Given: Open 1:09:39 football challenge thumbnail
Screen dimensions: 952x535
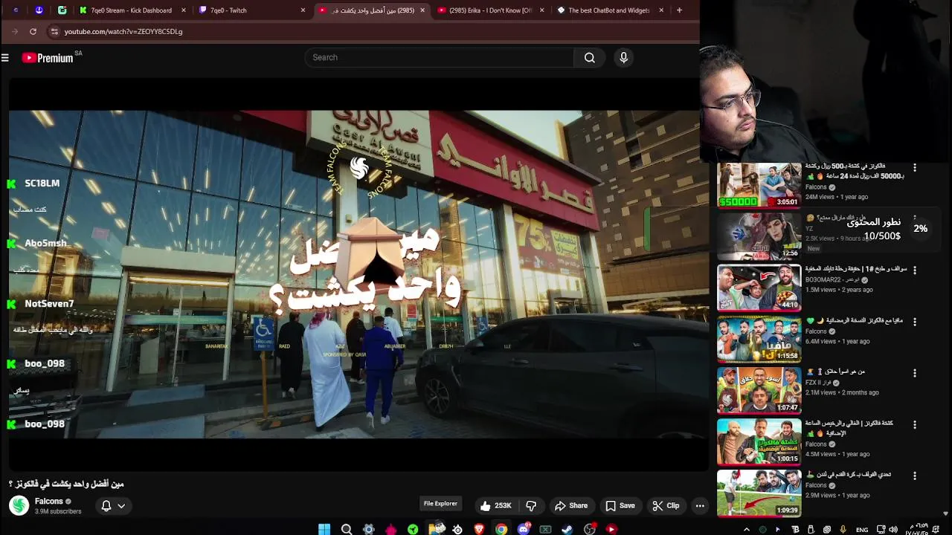Looking at the screenshot, I should [759, 493].
